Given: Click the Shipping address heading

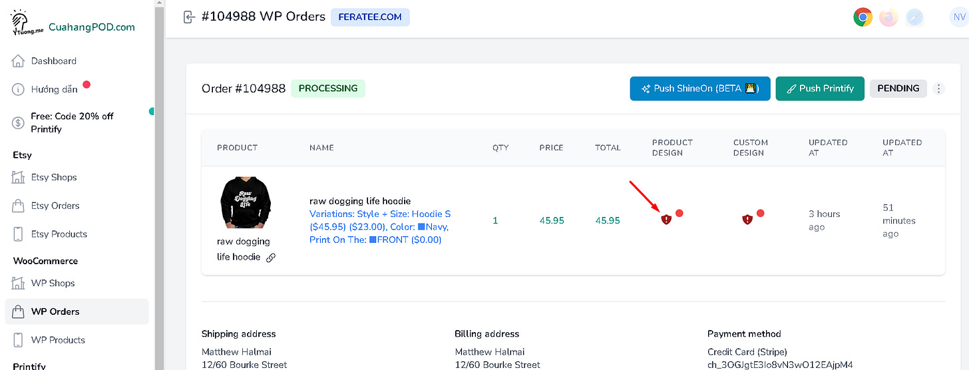Looking at the screenshot, I should coord(239,334).
